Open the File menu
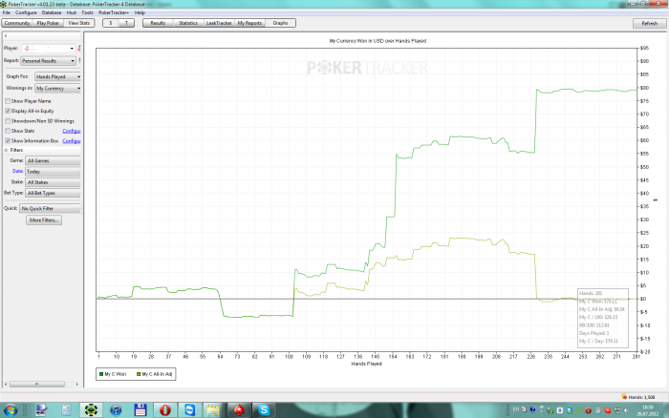This screenshot has height=418, width=669. click(7, 12)
